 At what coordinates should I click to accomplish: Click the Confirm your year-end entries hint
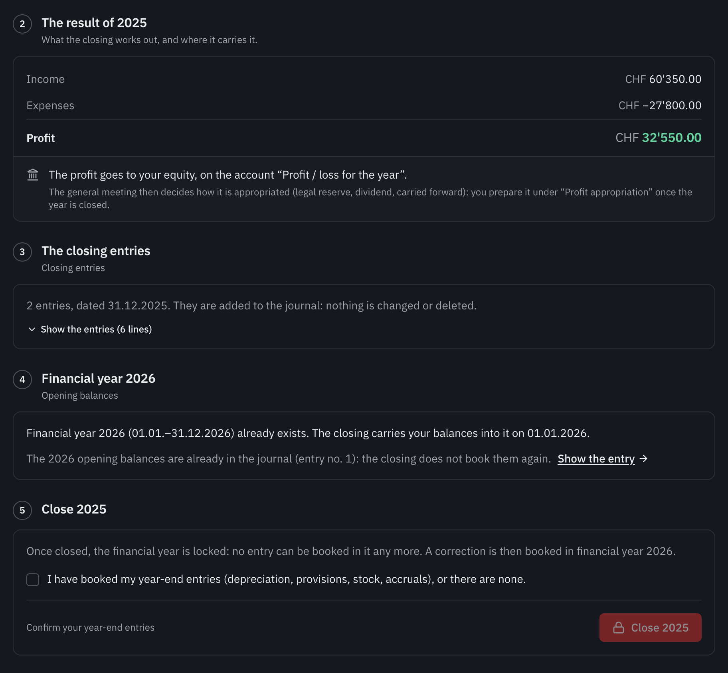click(x=91, y=628)
